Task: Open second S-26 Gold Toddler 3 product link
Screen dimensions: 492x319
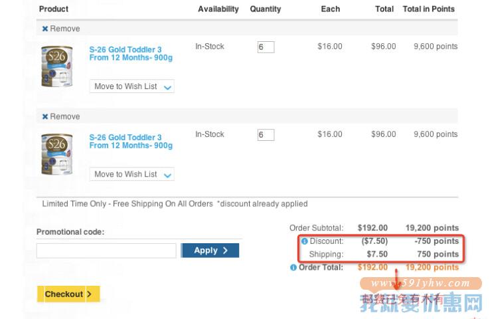Action: [131, 142]
